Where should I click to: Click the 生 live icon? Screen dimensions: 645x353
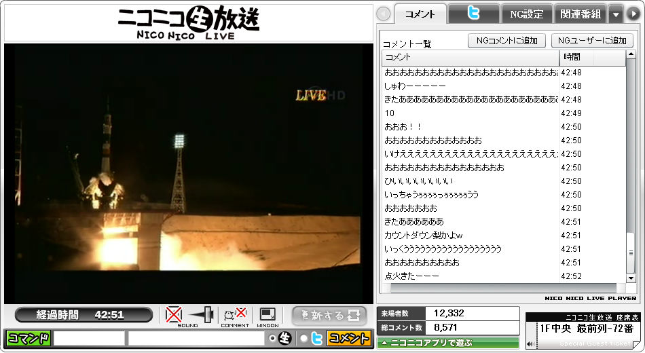click(x=285, y=338)
